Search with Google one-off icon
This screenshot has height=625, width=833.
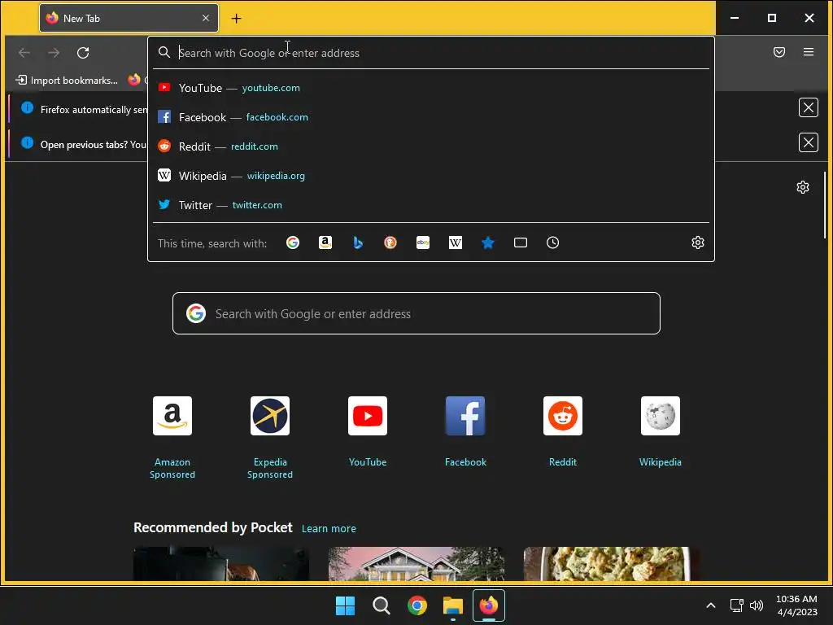(x=293, y=243)
